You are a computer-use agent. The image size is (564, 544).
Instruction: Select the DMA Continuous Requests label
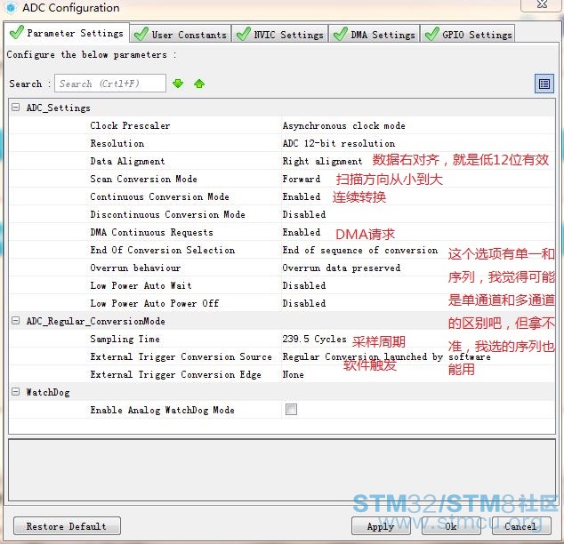151,232
